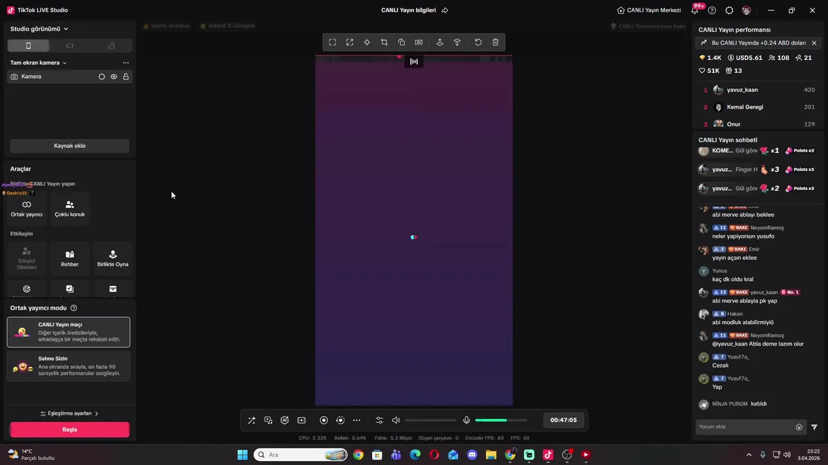This screenshot has height=465, width=828.
Task: Select dual-screen studio layout
Action: [111, 46]
